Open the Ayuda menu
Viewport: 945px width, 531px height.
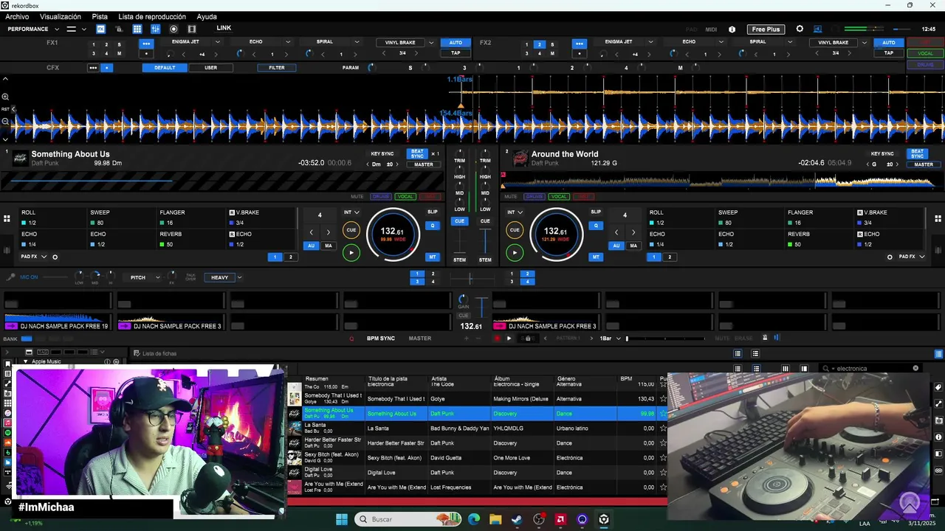coord(207,16)
